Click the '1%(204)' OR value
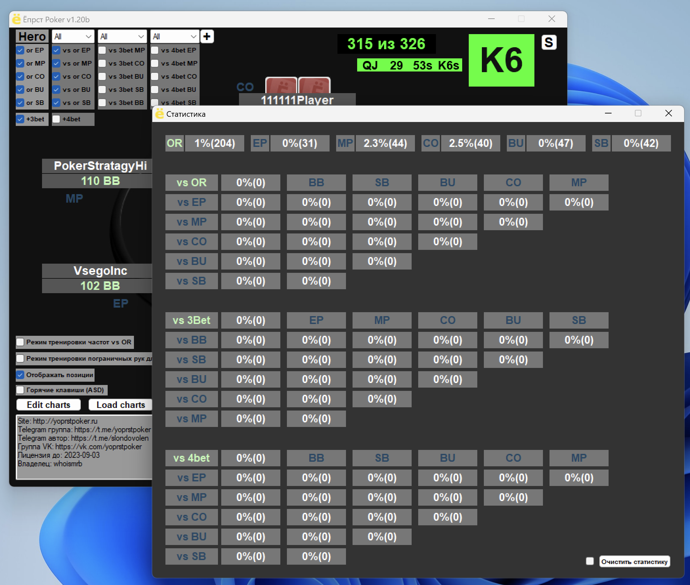The width and height of the screenshot is (690, 585). (x=214, y=143)
